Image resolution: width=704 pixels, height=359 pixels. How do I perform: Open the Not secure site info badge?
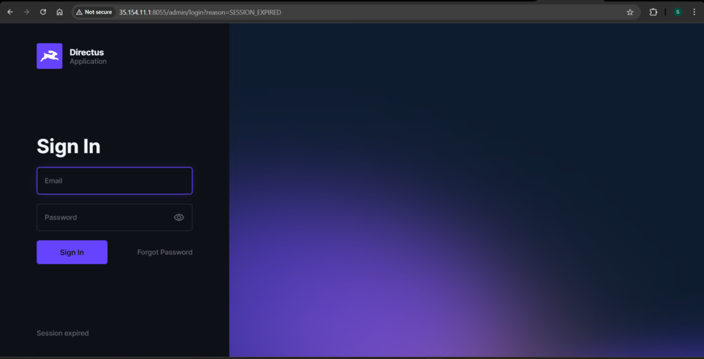[93, 12]
